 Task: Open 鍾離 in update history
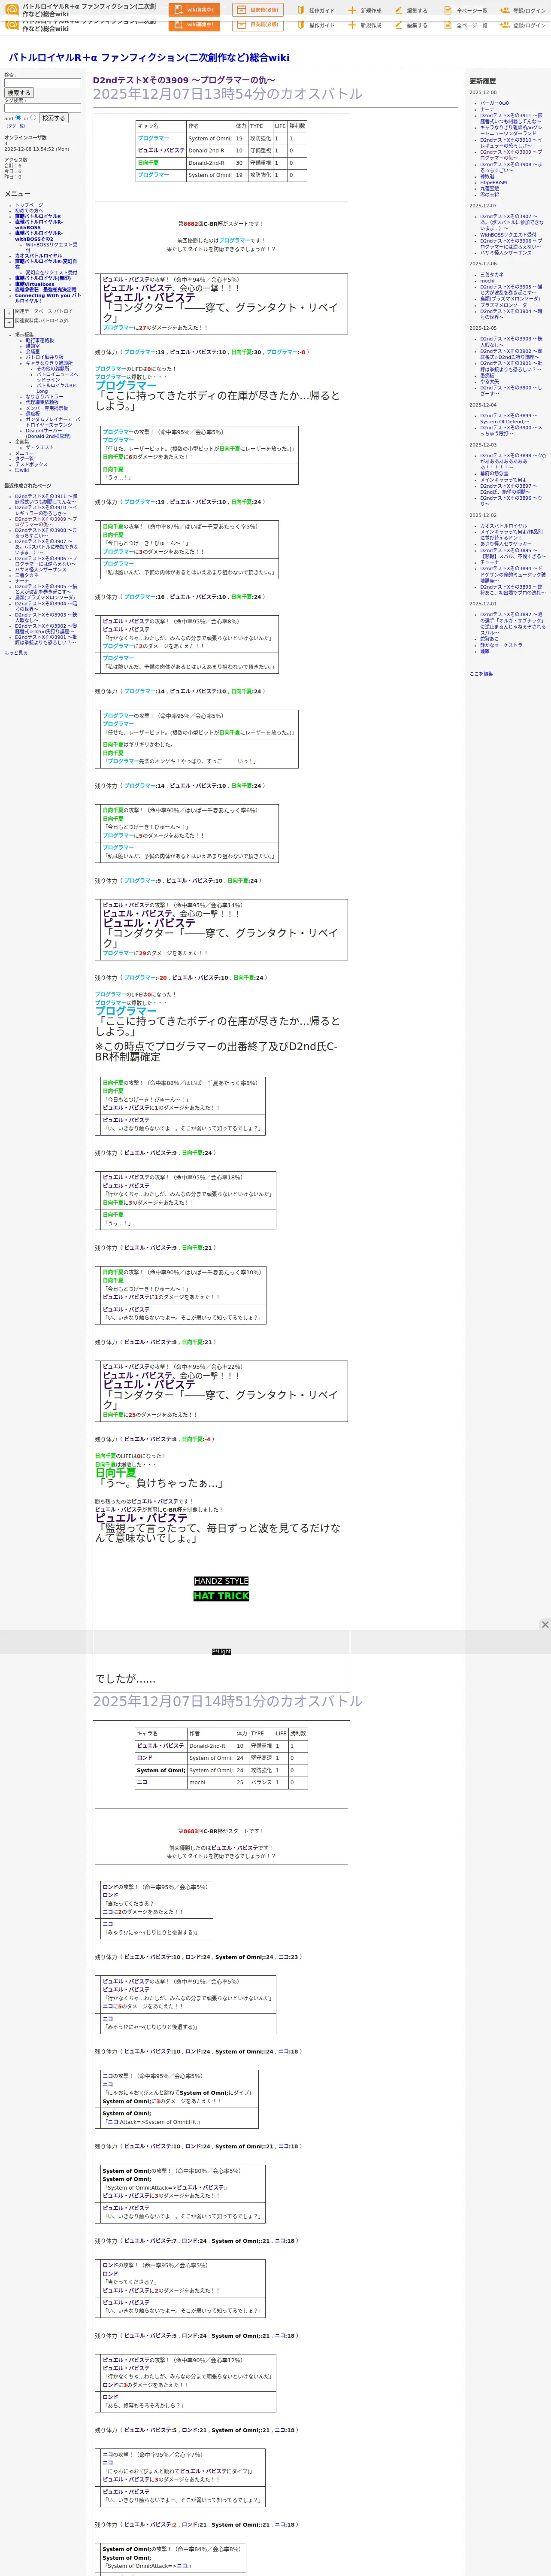click(485, 651)
